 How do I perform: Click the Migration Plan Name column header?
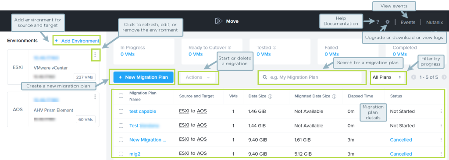pyautogui.click(x=143, y=96)
